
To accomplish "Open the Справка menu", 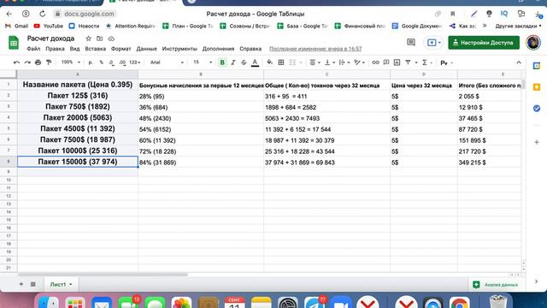I will coord(250,49).
